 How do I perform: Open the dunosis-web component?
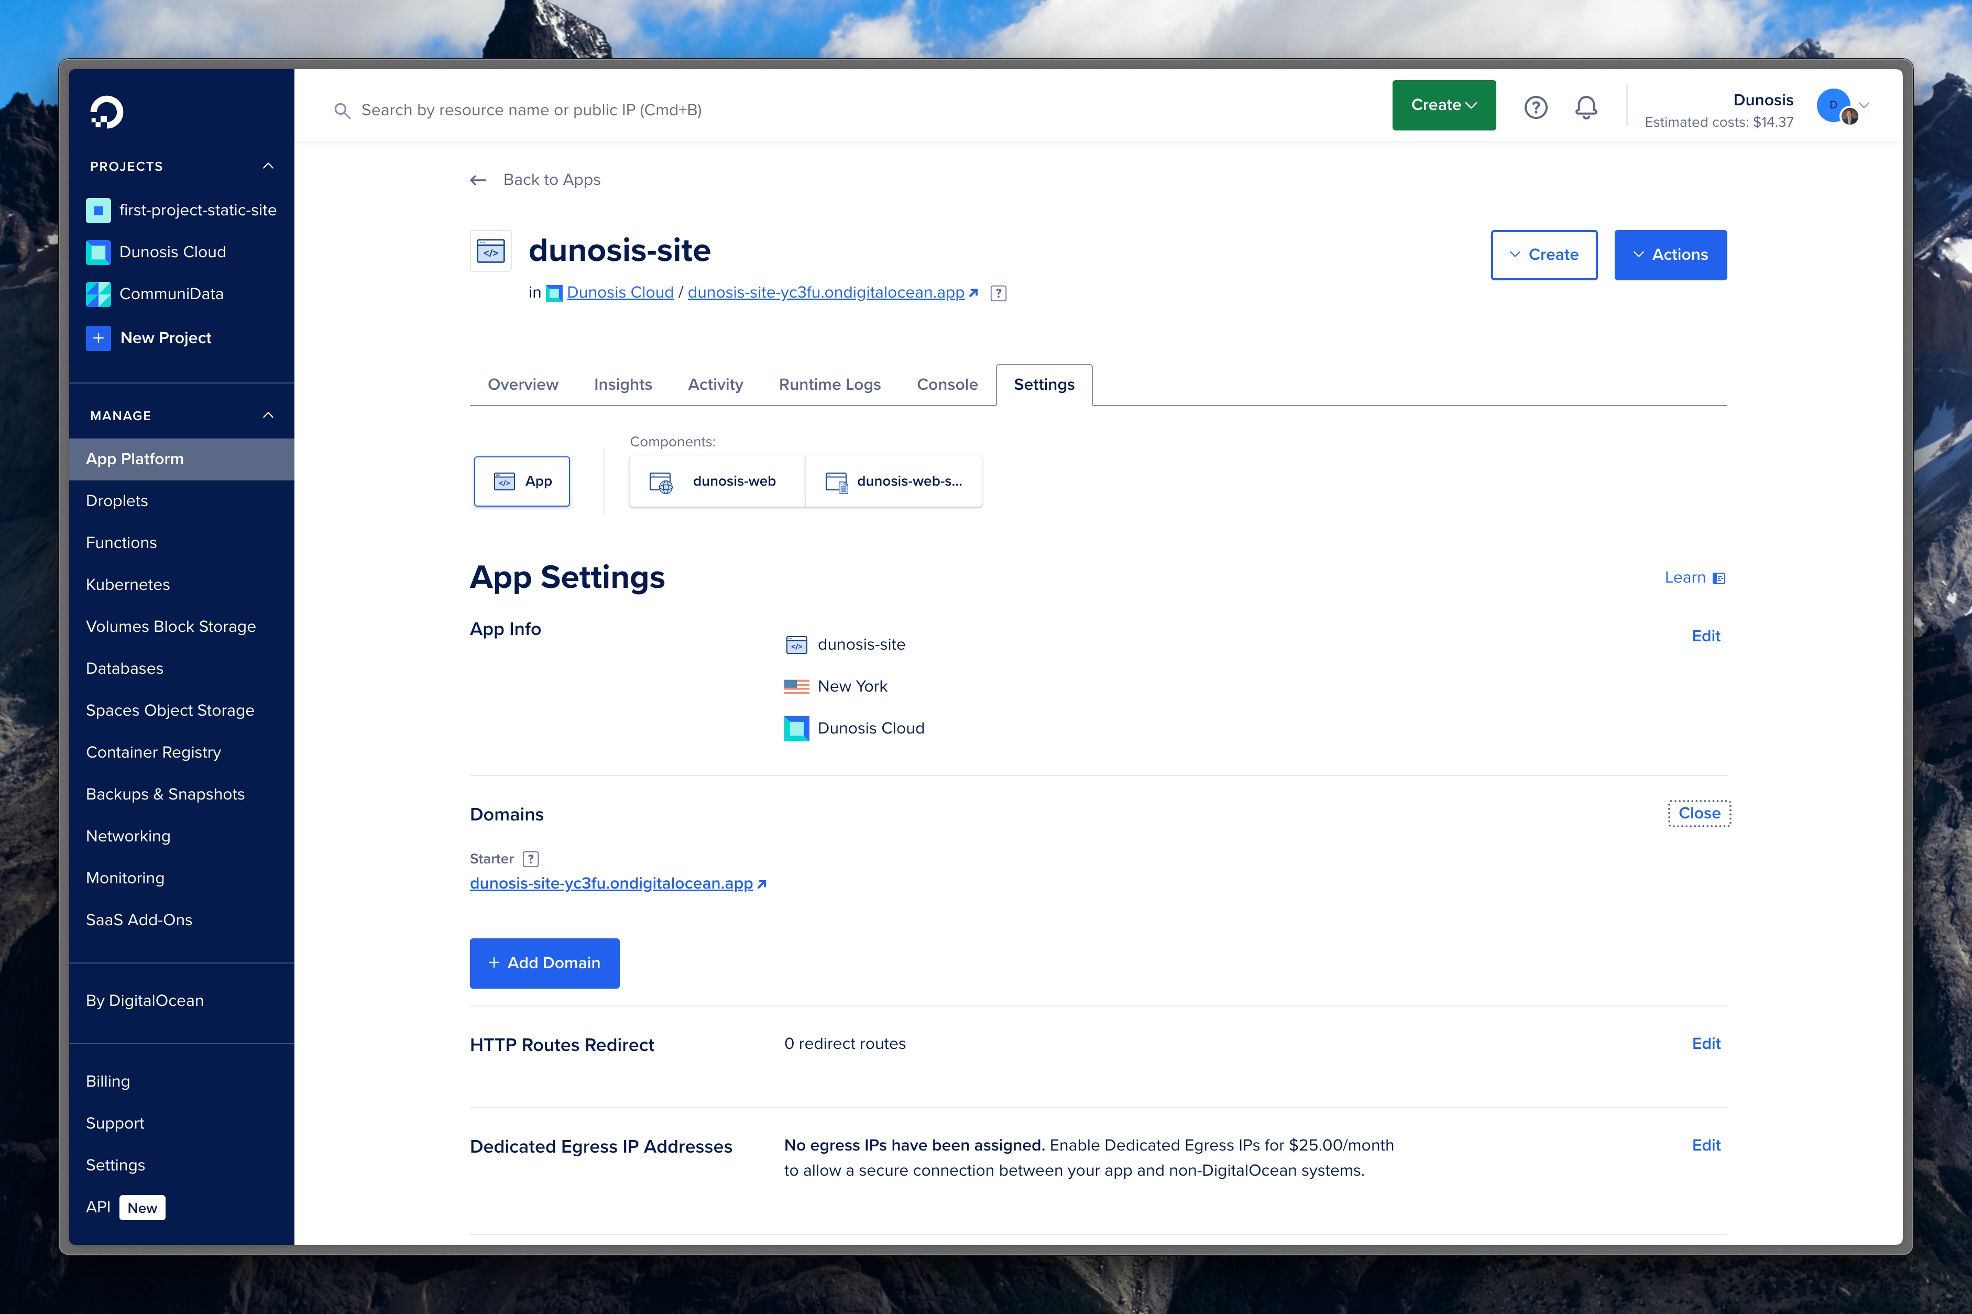(x=716, y=481)
